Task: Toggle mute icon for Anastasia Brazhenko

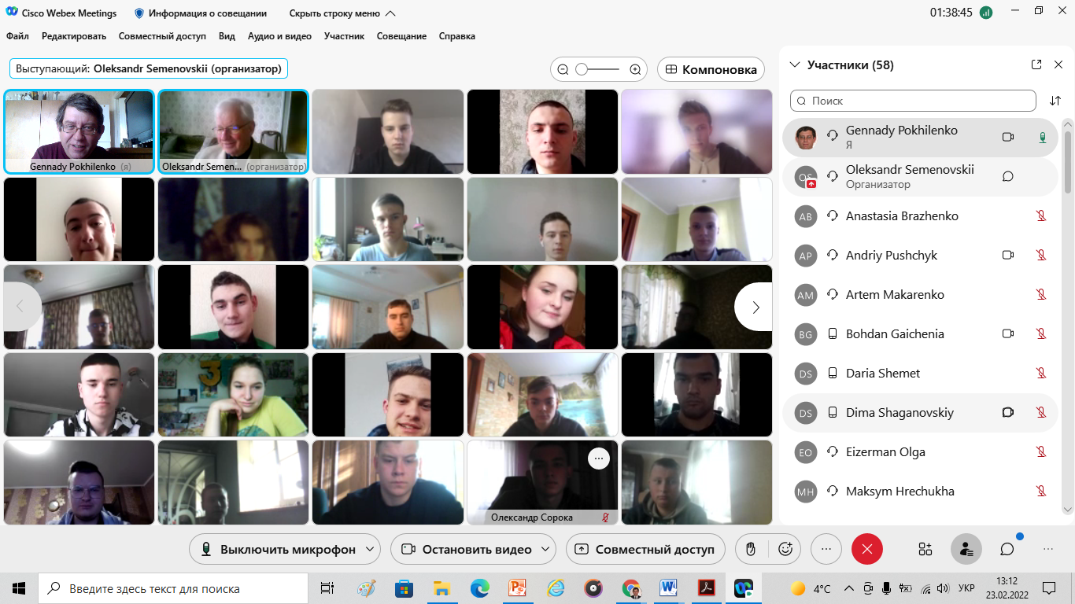Action: [x=1041, y=215]
